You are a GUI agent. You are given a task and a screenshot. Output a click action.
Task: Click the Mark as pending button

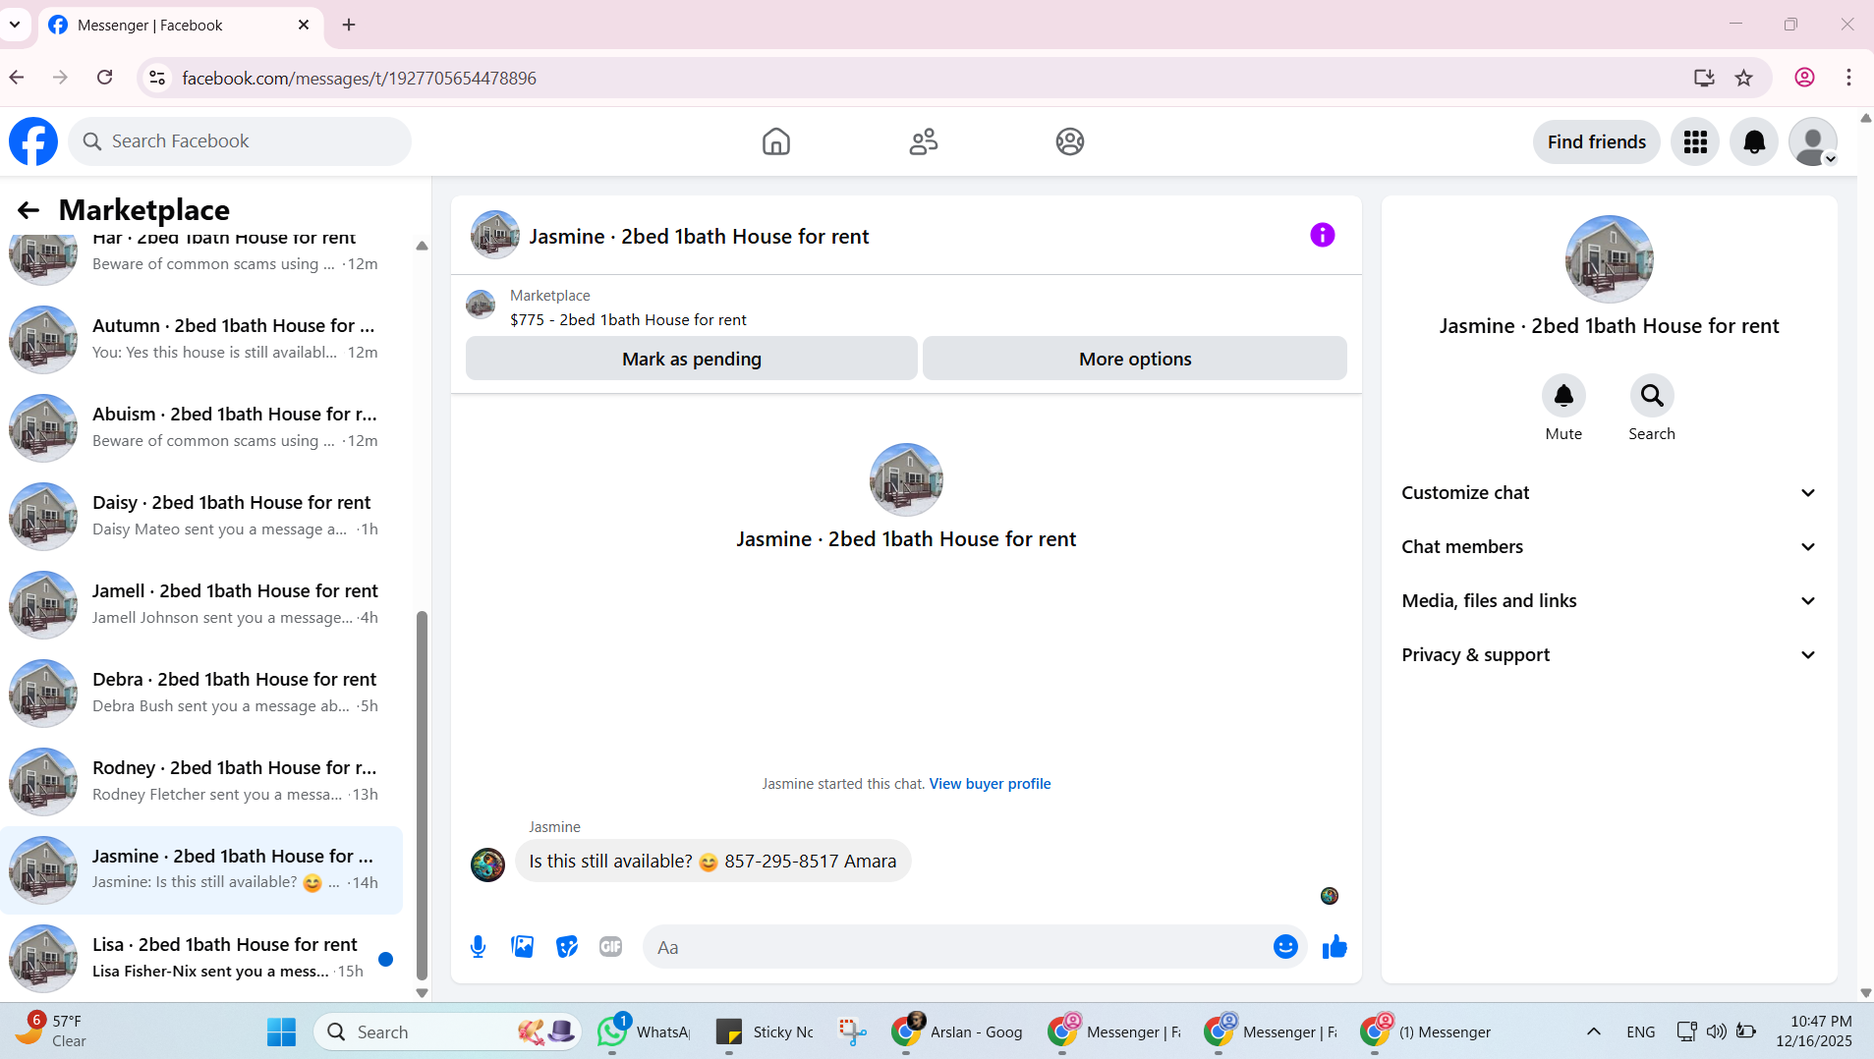tap(692, 359)
